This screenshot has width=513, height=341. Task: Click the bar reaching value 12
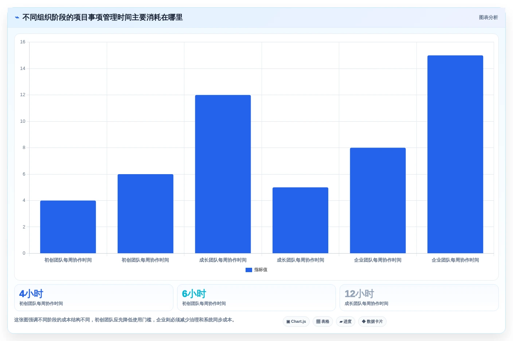tap(223, 174)
